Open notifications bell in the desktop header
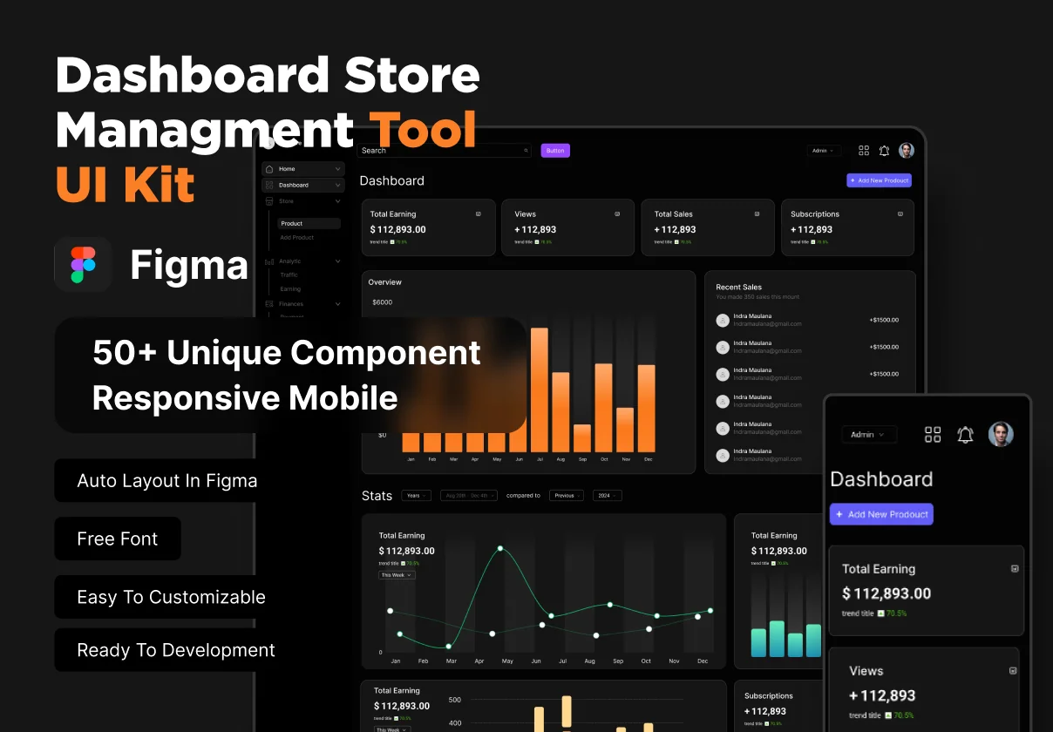This screenshot has width=1053, height=732. [x=884, y=151]
